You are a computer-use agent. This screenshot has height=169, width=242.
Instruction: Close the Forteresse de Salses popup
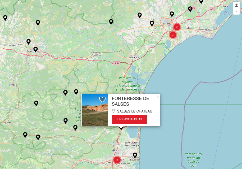click(158, 97)
